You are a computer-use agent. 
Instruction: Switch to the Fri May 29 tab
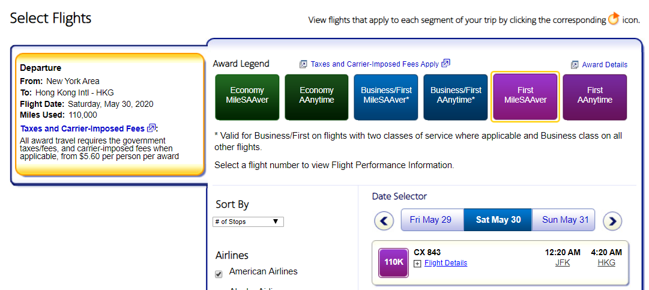[430, 220]
